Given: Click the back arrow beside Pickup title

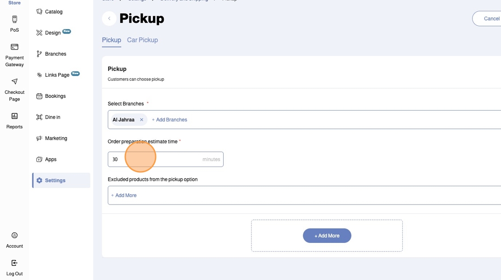Looking at the screenshot, I should point(109,19).
